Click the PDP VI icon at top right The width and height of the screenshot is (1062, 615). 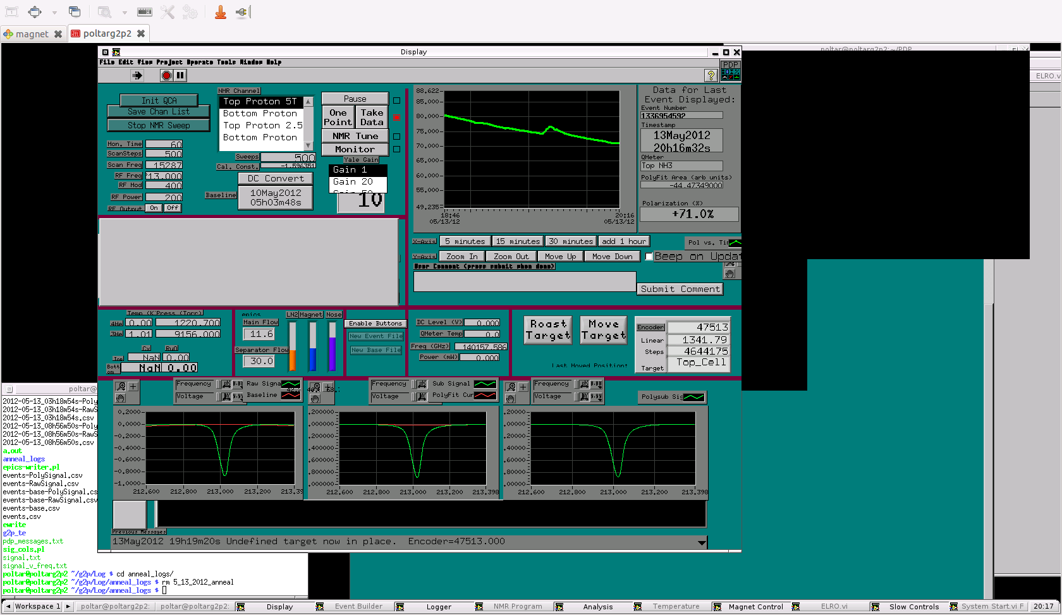click(731, 70)
